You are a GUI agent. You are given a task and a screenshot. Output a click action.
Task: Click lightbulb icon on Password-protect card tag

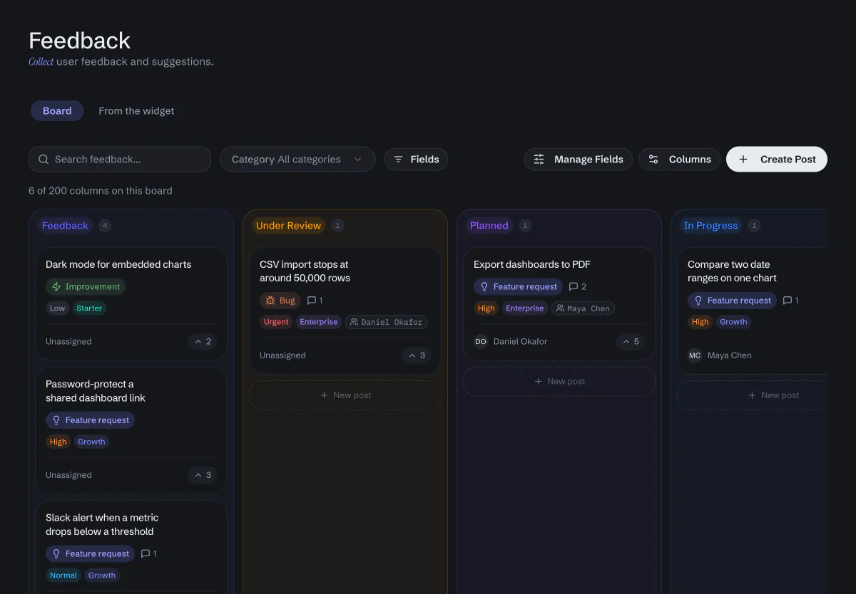point(56,420)
